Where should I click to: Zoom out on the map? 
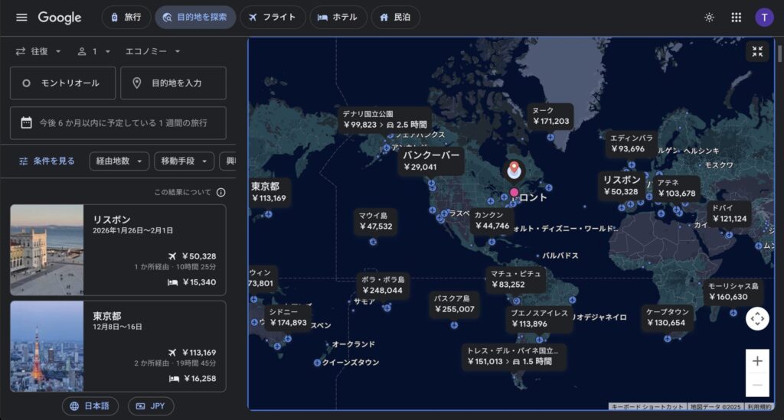(757, 385)
